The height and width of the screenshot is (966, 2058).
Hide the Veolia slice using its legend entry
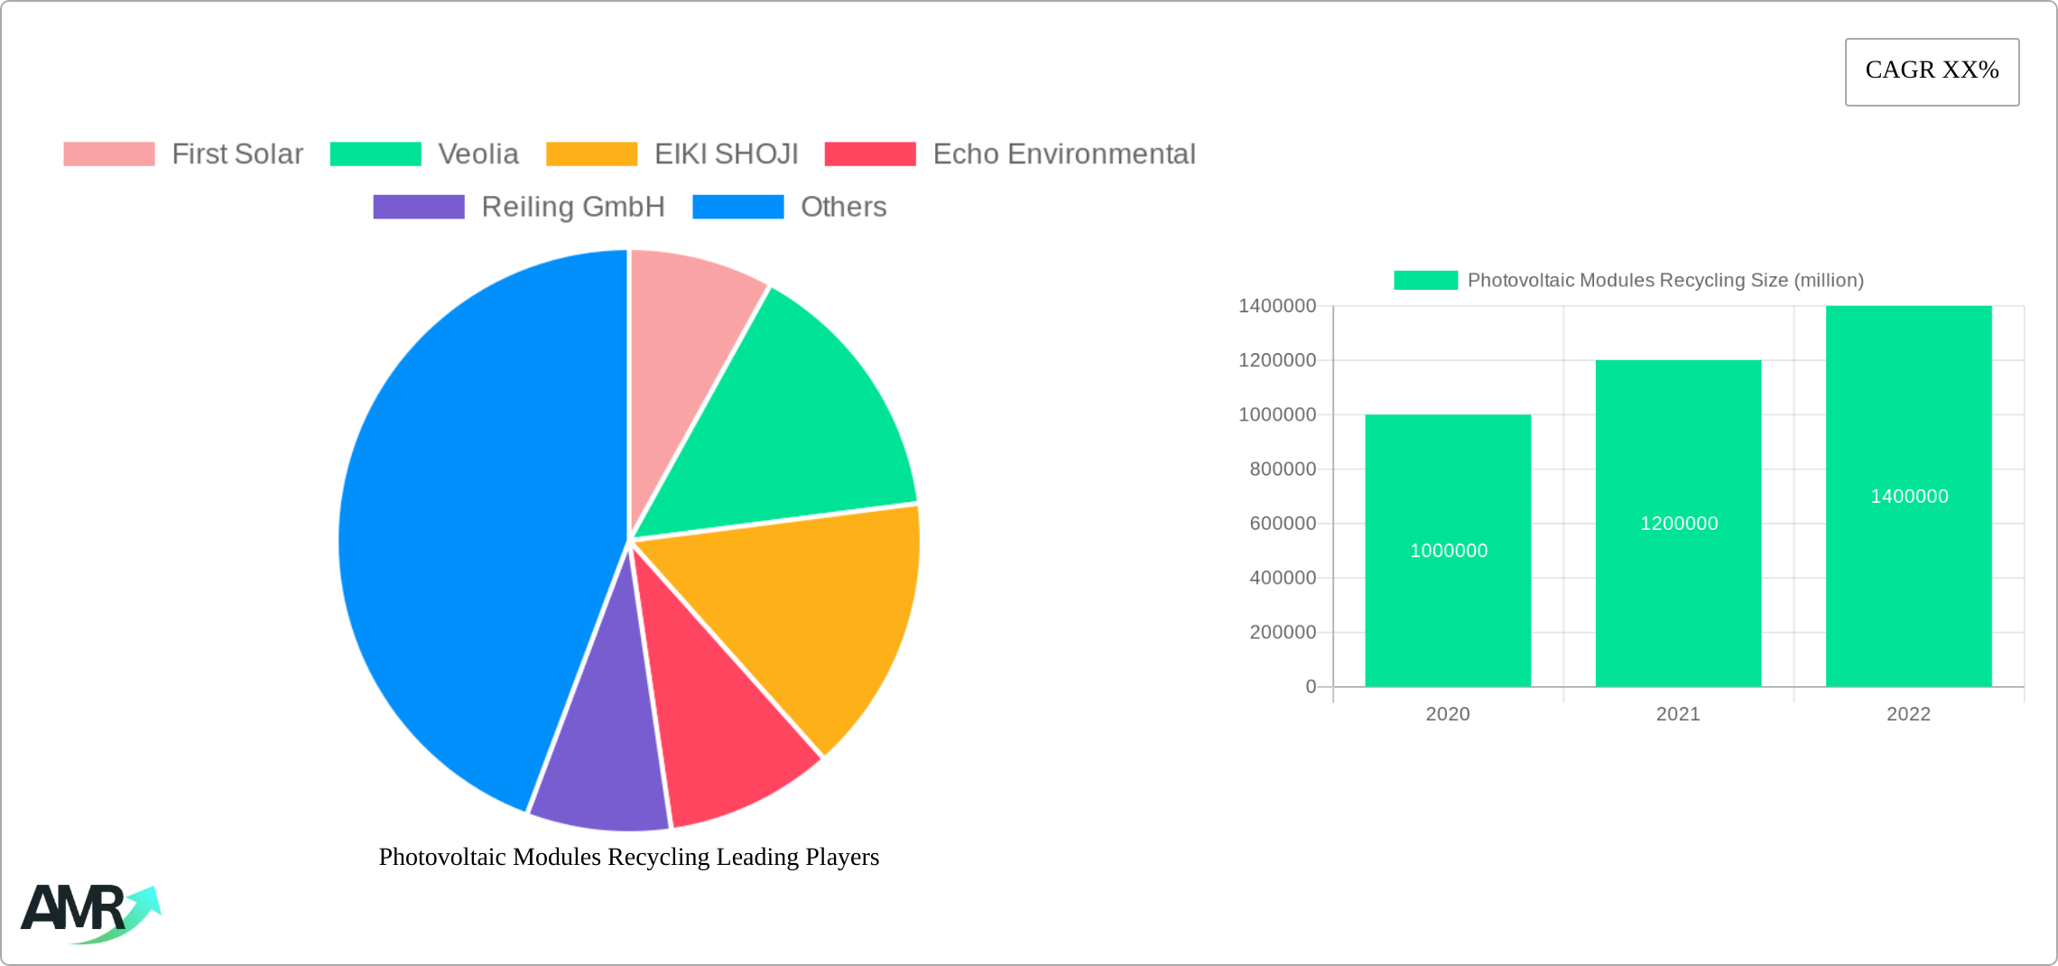[x=478, y=154]
